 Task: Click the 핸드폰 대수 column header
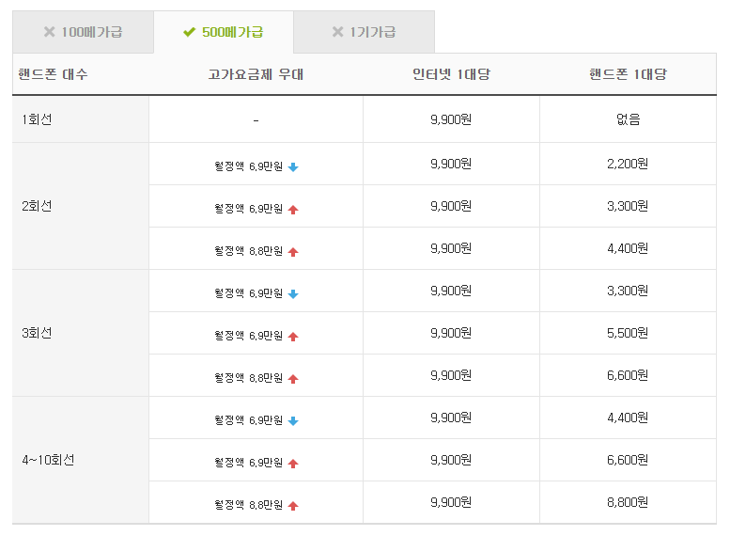[54, 74]
